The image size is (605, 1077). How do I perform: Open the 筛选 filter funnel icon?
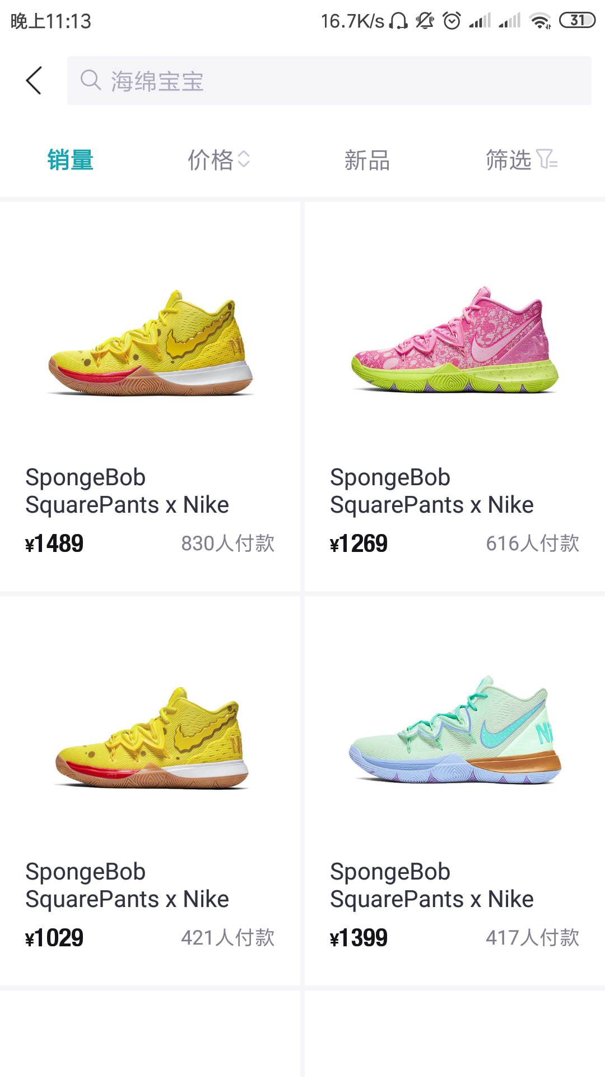pos(547,159)
